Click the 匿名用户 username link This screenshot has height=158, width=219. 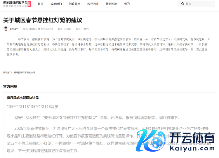pos(14,29)
